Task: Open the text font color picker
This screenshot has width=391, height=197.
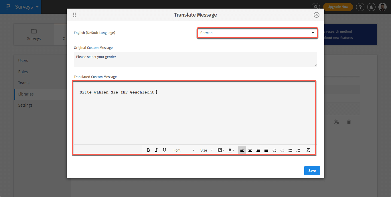Action: point(231,150)
